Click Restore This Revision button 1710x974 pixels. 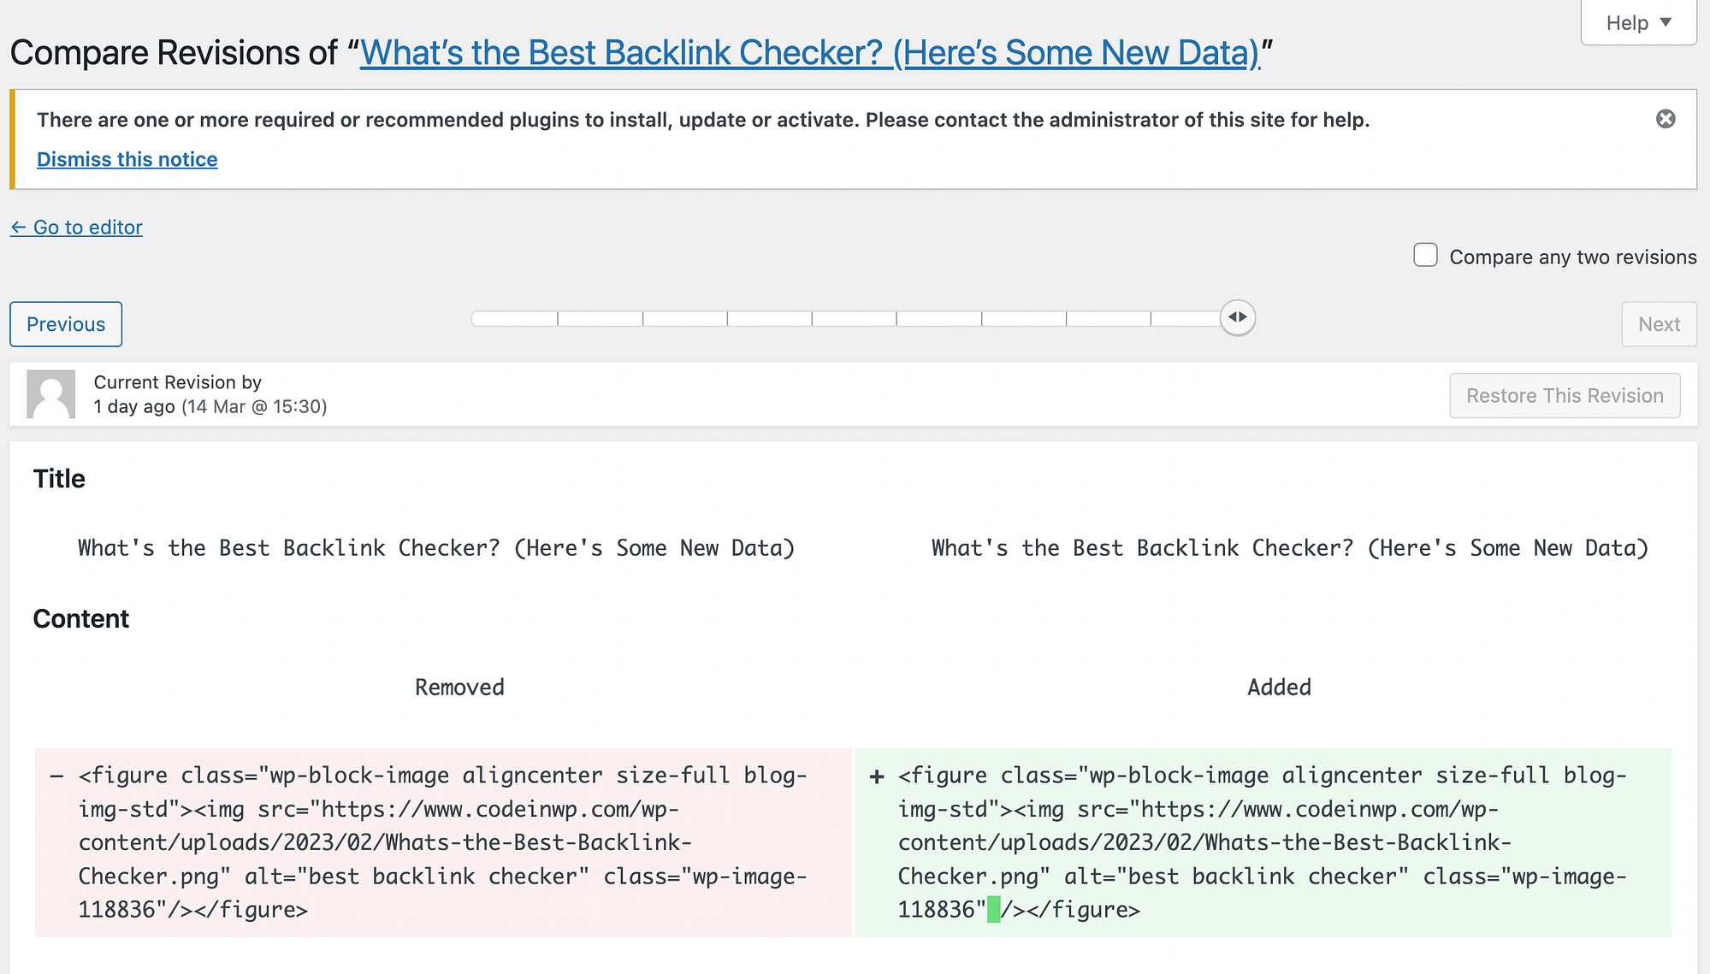point(1565,395)
